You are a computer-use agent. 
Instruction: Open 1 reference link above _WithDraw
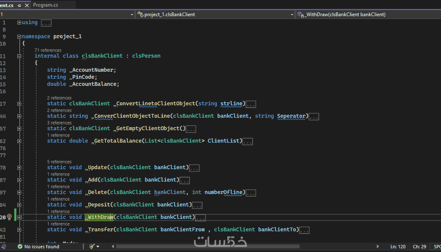pyautogui.click(x=58, y=211)
